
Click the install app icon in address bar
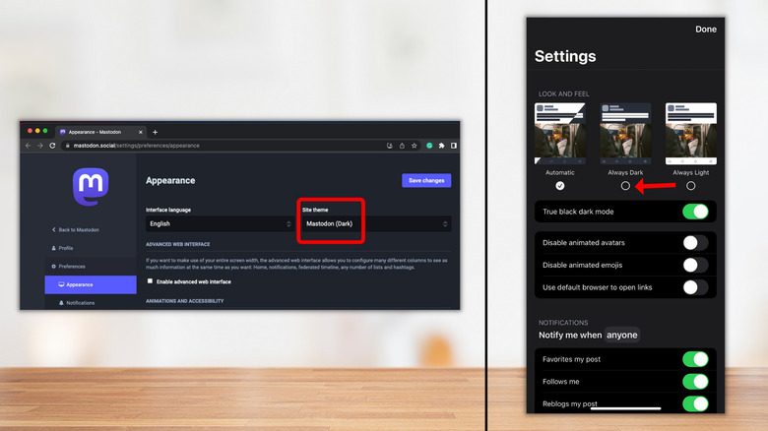tap(389, 146)
